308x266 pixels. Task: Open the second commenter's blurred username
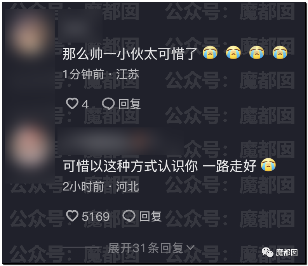tap(121, 141)
